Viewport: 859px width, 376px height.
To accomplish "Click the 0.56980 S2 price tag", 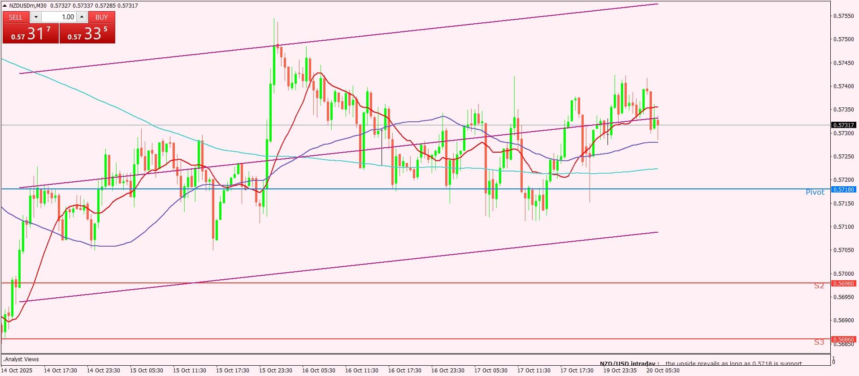I will click(844, 283).
